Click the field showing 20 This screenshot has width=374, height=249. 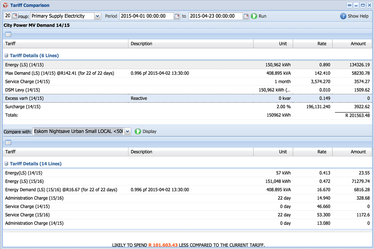click(x=8, y=16)
